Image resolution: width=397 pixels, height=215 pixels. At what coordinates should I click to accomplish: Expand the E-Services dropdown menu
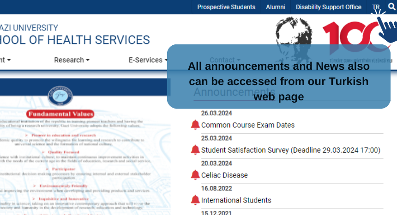(148, 60)
